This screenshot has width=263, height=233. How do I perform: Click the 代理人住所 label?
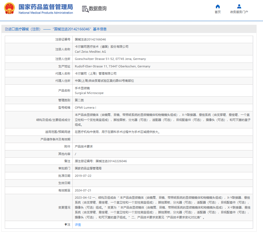point(63,81)
